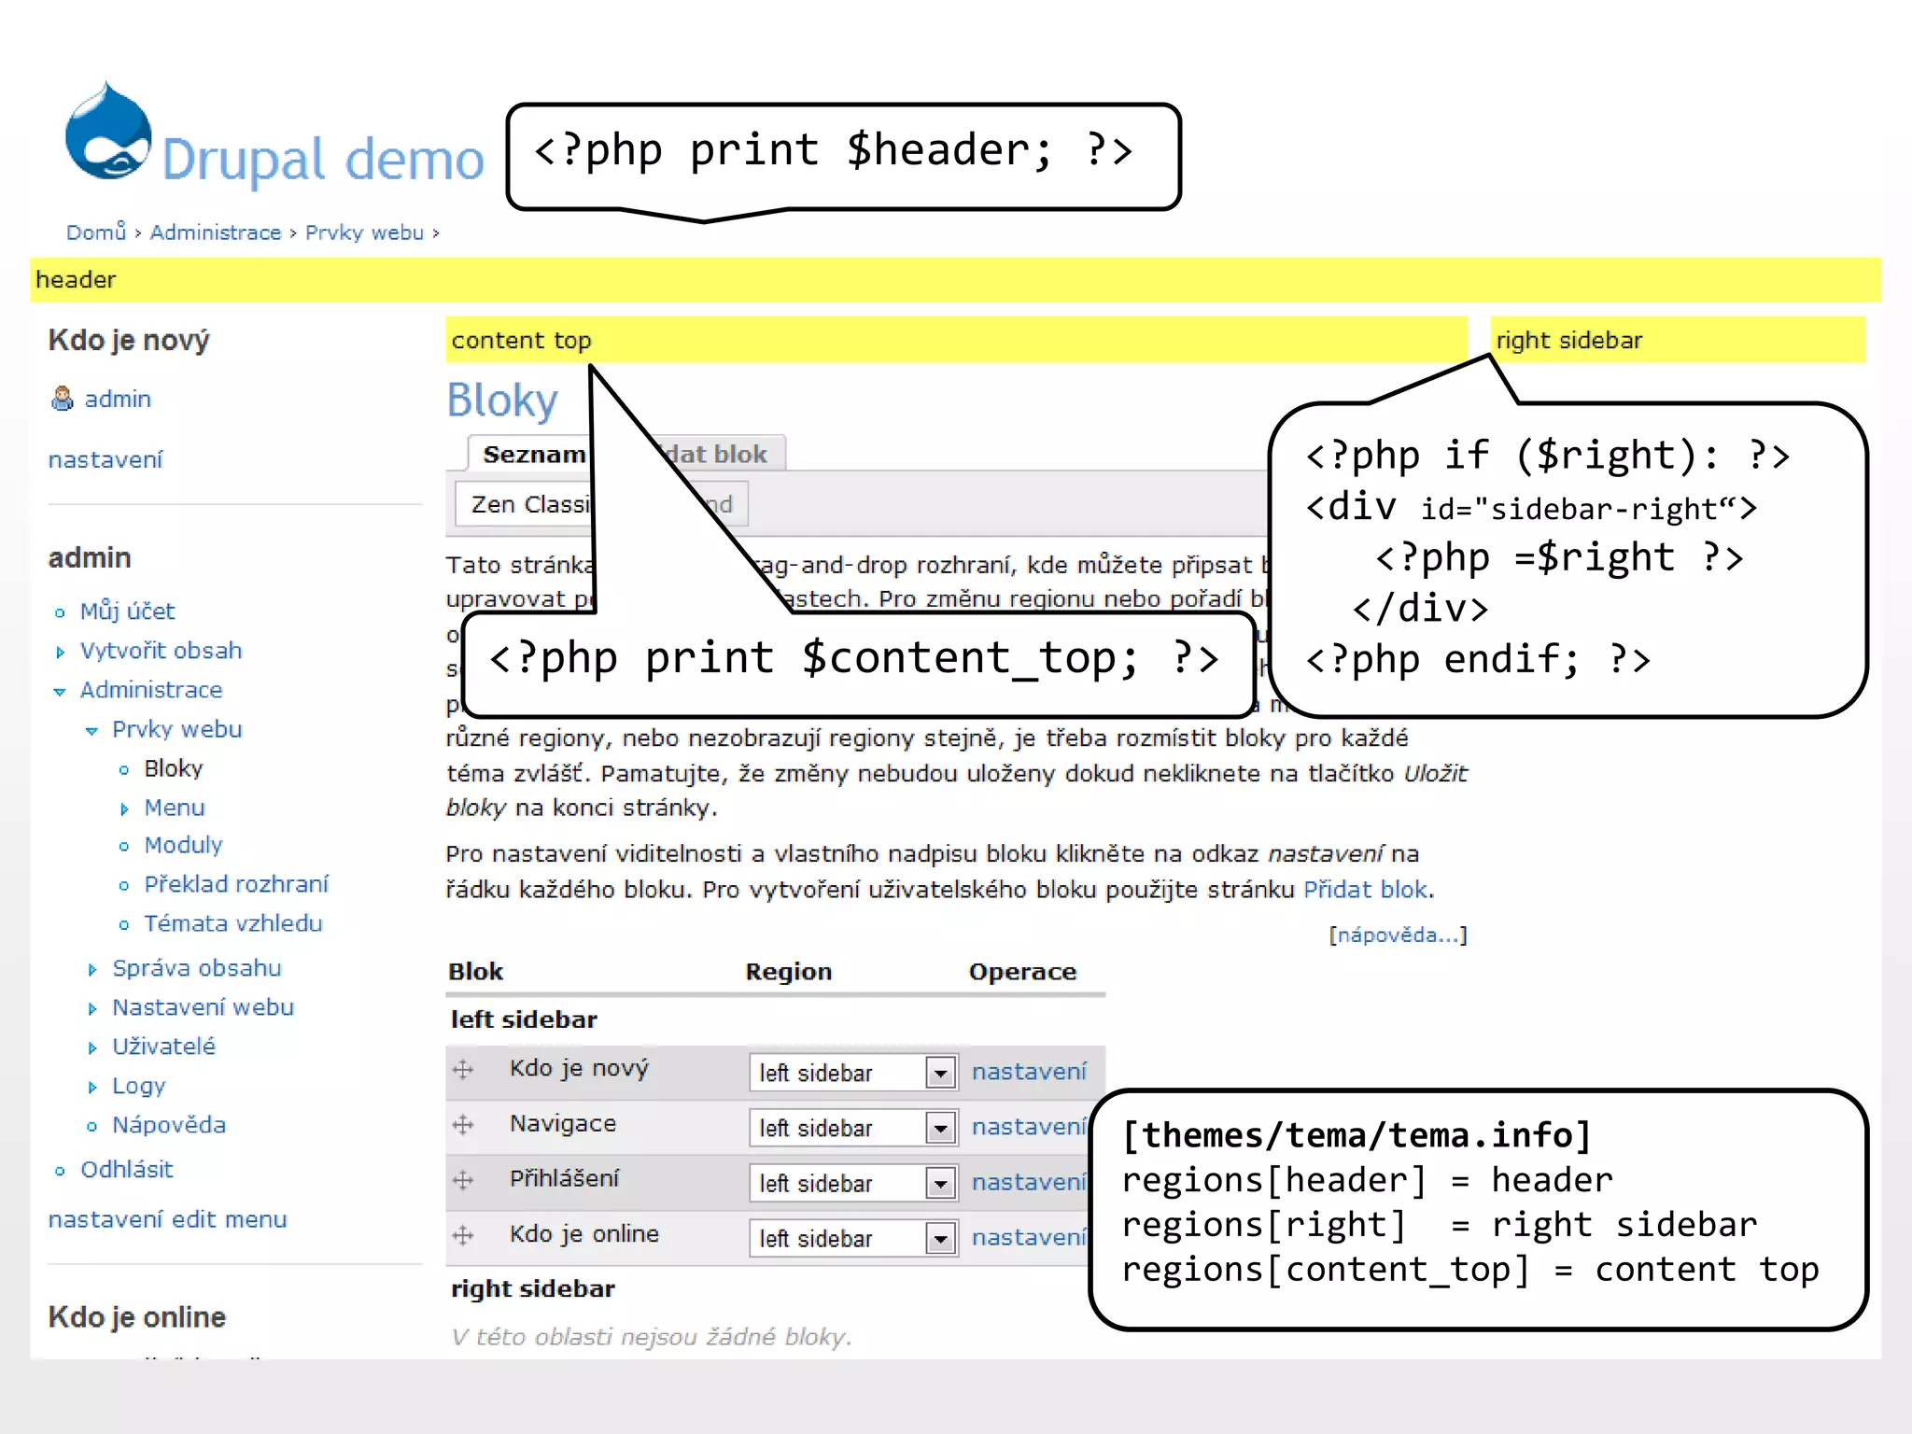The width and height of the screenshot is (1912, 1434).
Task: Go to Domů breadcrumb
Action: tap(95, 232)
